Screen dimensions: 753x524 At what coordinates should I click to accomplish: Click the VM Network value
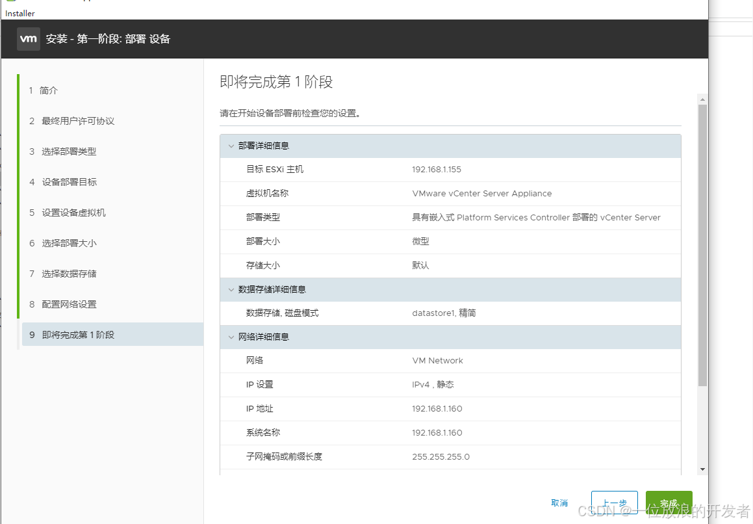pos(437,361)
